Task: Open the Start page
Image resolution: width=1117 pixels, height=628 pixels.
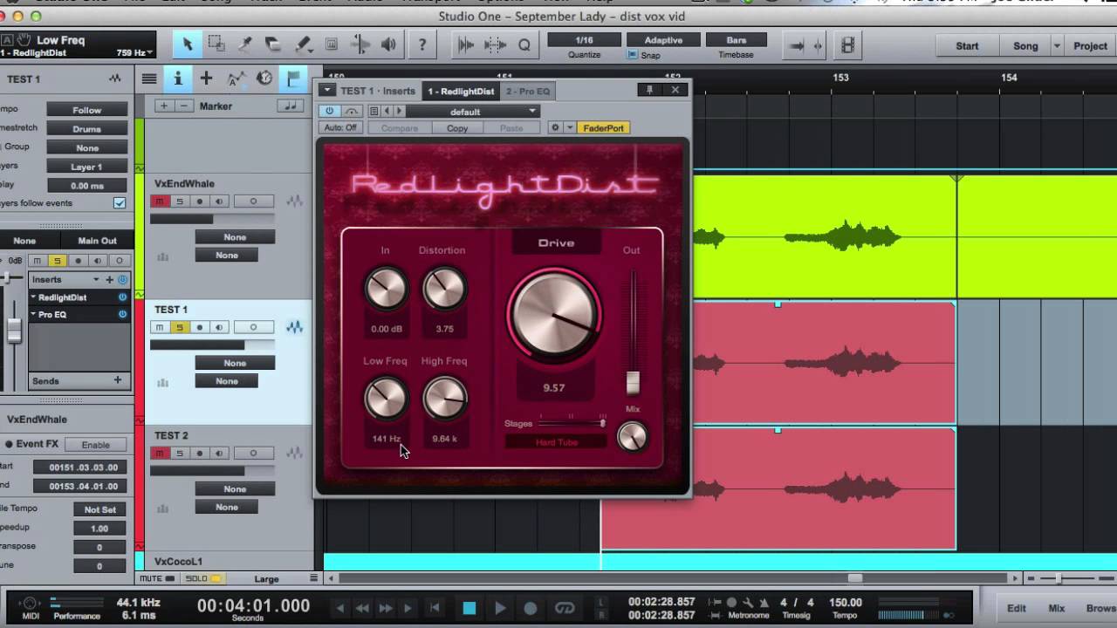Action: coord(967,46)
